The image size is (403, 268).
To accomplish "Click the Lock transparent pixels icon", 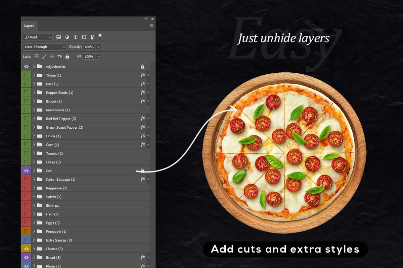I will point(36,56).
